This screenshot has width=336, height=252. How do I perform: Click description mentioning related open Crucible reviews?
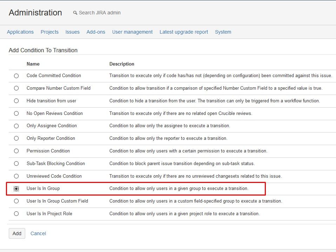(181, 114)
